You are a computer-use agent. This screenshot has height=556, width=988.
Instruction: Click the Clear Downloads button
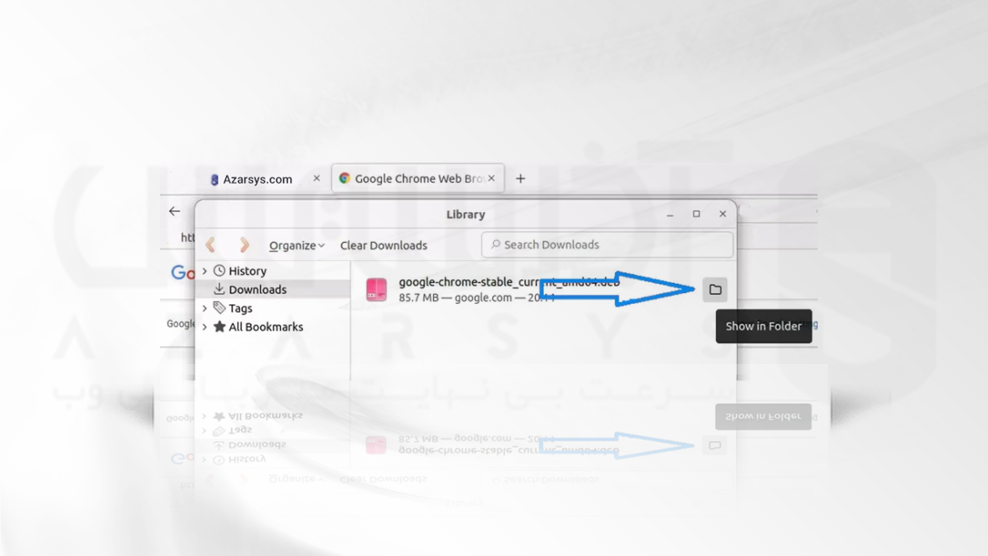383,245
